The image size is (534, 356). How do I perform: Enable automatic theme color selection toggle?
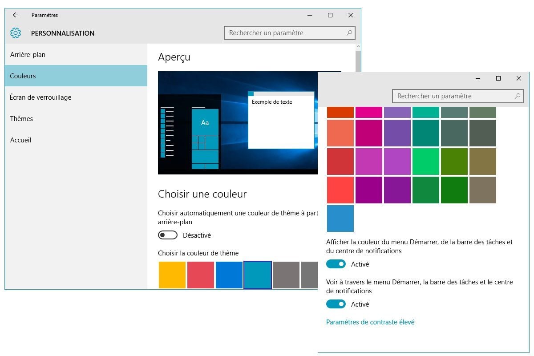[168, 235]
